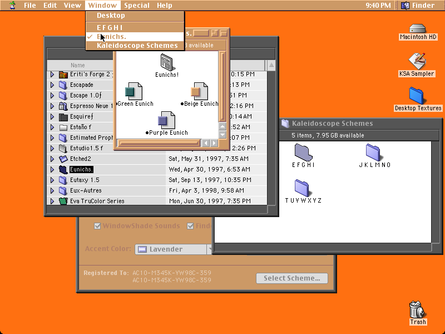Click the Escape 1.0f folder icon
This screenshot has height=334, width=445.
pyautogui.click(x=63, y=95)
